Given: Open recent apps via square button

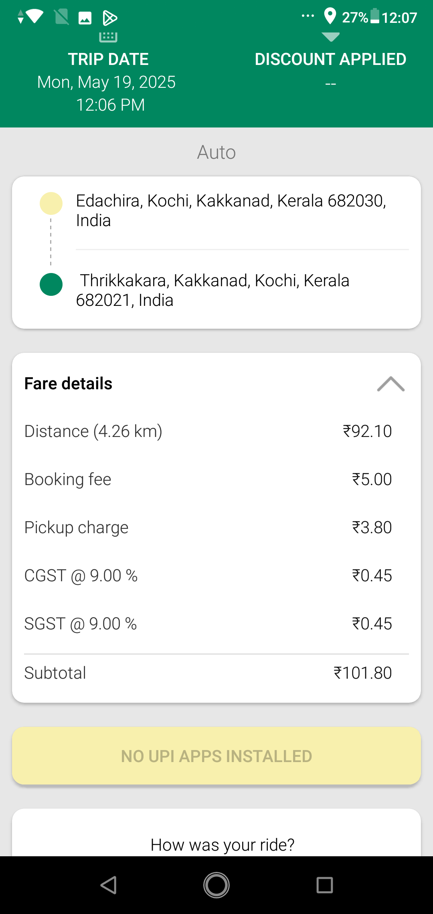Looking at the screenshot, I should click(x=324, y=885).
